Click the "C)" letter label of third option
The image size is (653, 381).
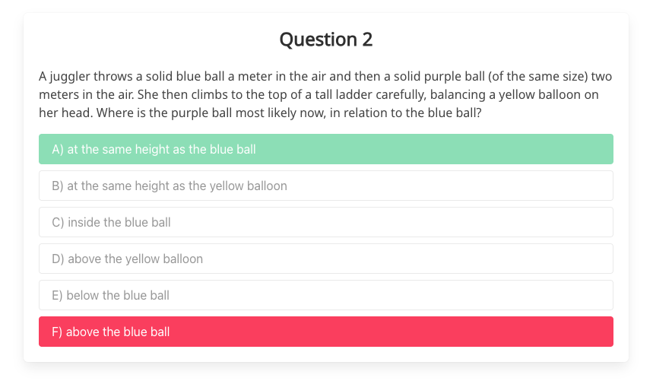pos(58,222)
